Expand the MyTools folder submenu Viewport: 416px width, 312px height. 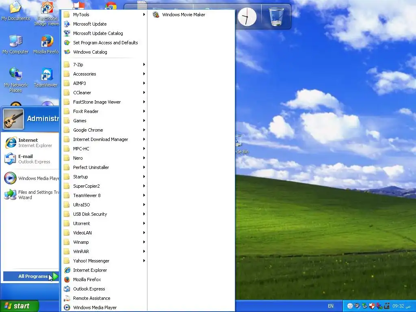tap(104, 15)
